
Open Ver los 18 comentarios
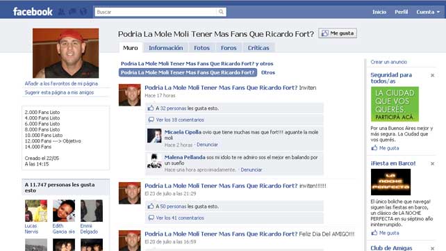(x=180, y=120)
